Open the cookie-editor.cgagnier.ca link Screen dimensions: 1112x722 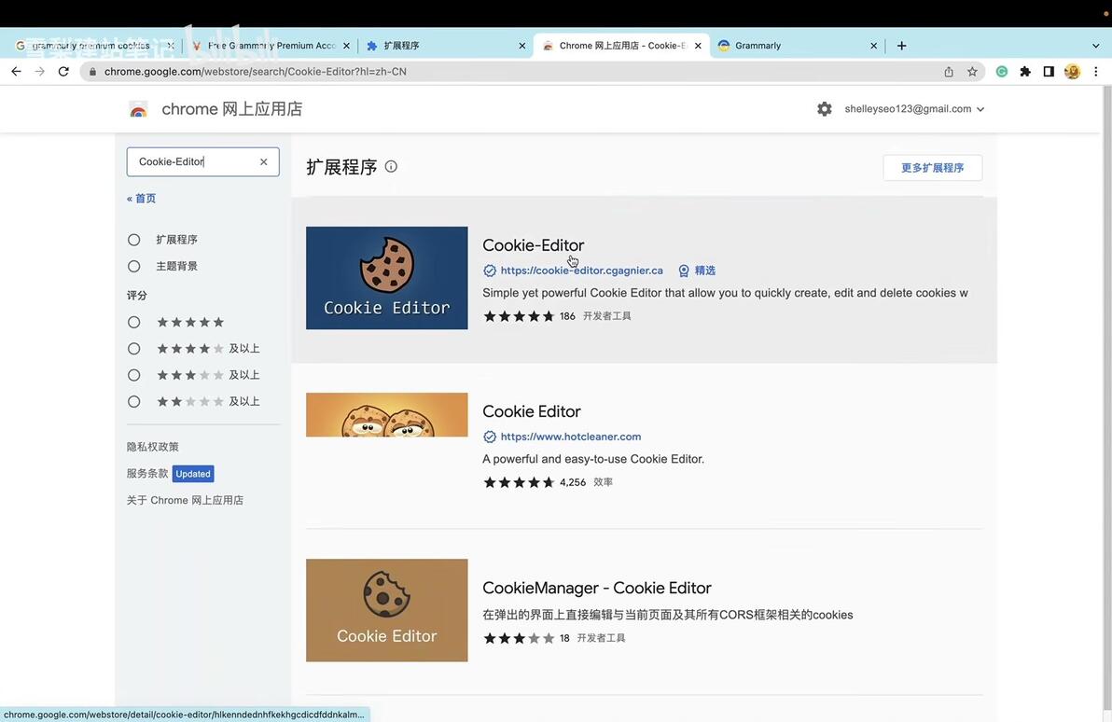pos(581,271)
